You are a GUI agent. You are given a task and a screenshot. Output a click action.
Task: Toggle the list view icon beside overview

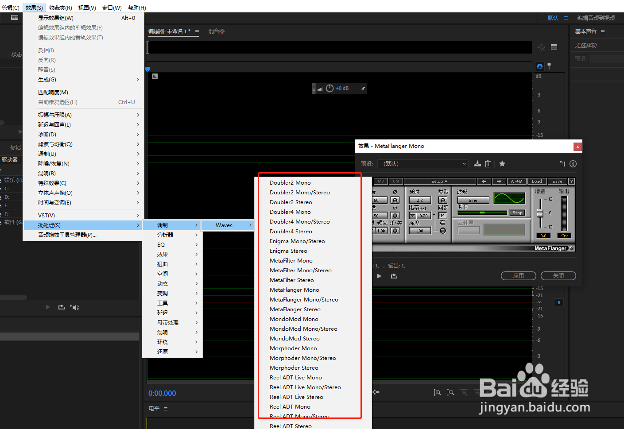click(554, 47)
